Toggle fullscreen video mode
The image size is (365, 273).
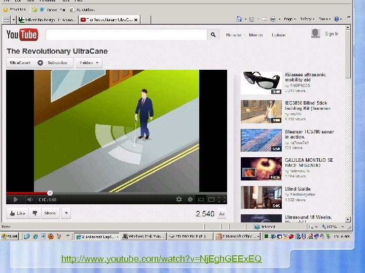click(x=222, y=200)
